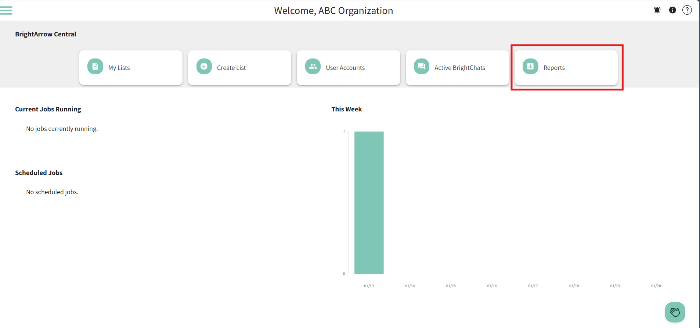Click the BrightArrow Central heading
The height and width of the screenshot is (328, 700).
pos(46,34)
